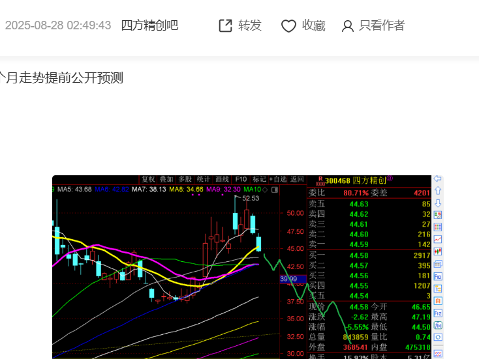
Task: Click the 收藏 heart icon
Action: [288, 26]
